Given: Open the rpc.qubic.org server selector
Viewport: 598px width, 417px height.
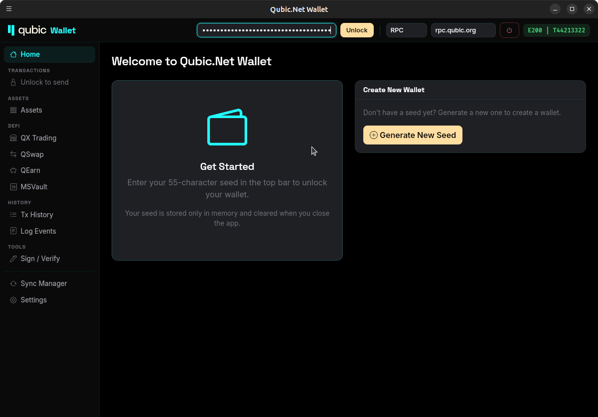Looking at the screenshot, I should [463, 30].
